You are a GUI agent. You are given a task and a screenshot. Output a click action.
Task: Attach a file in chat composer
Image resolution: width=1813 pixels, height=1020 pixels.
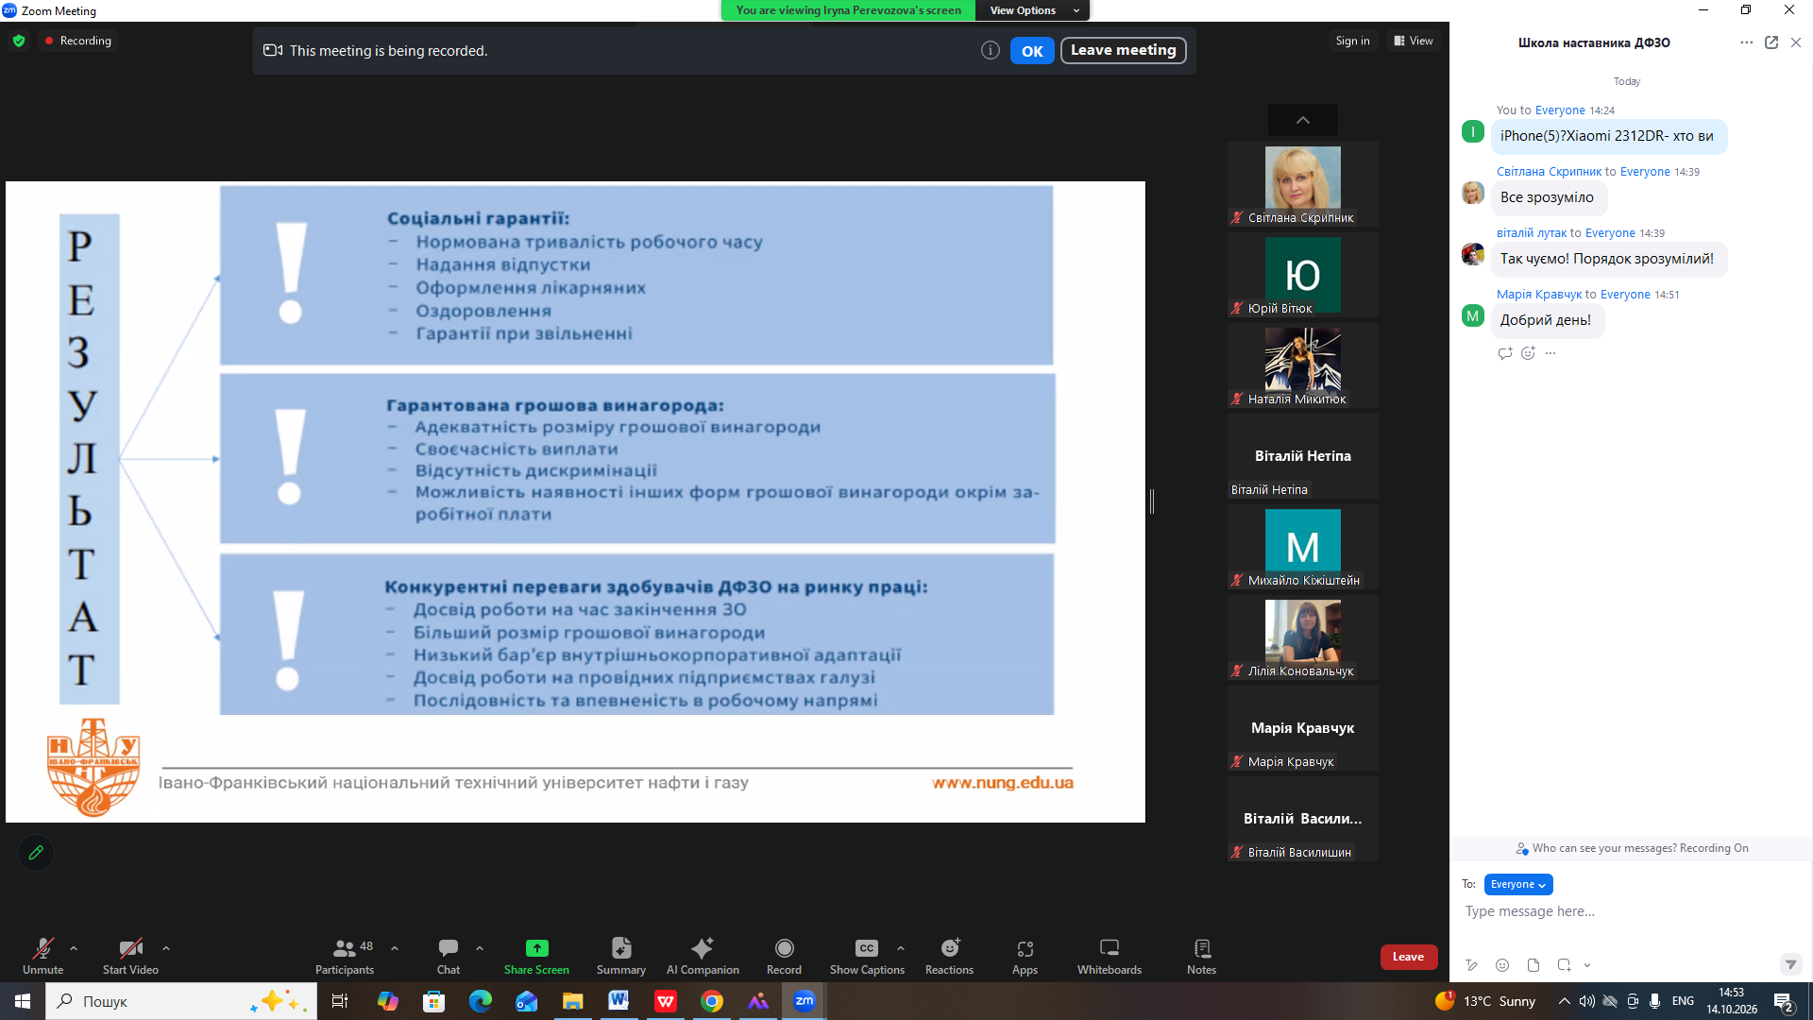click(x=1533, y=965)
